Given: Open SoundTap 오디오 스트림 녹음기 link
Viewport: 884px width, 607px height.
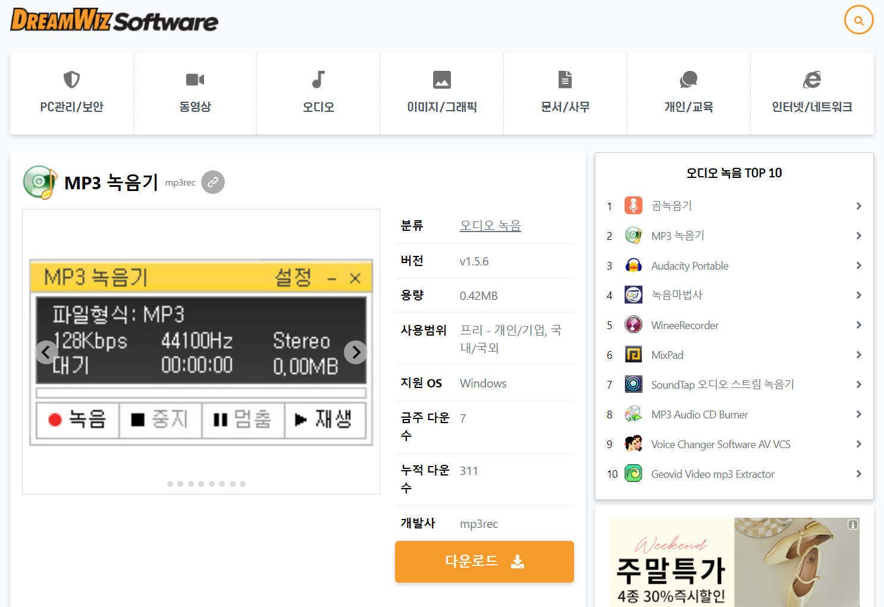Looking at the screenshot, I should coord(722,384).
